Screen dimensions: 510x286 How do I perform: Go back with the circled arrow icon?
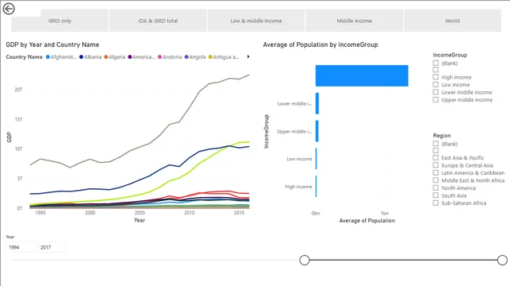[x=9, y=9]
